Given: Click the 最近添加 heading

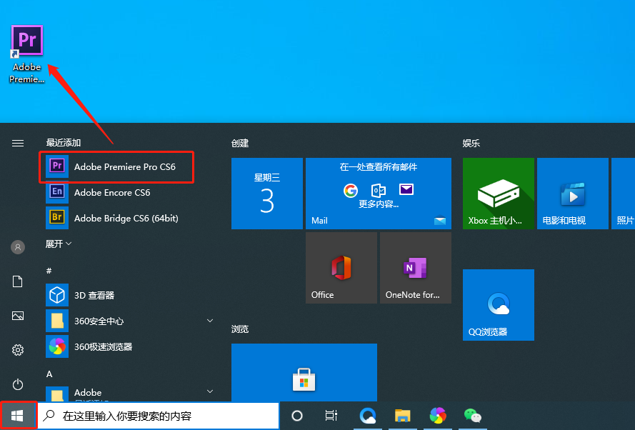Looking at the screenshot, I should (63, 143).
